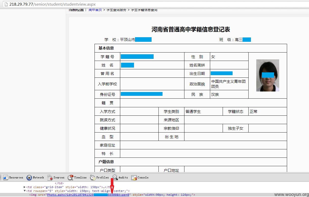
Task: Open the Photo.ashx image source link
Action: click(88, 195)
